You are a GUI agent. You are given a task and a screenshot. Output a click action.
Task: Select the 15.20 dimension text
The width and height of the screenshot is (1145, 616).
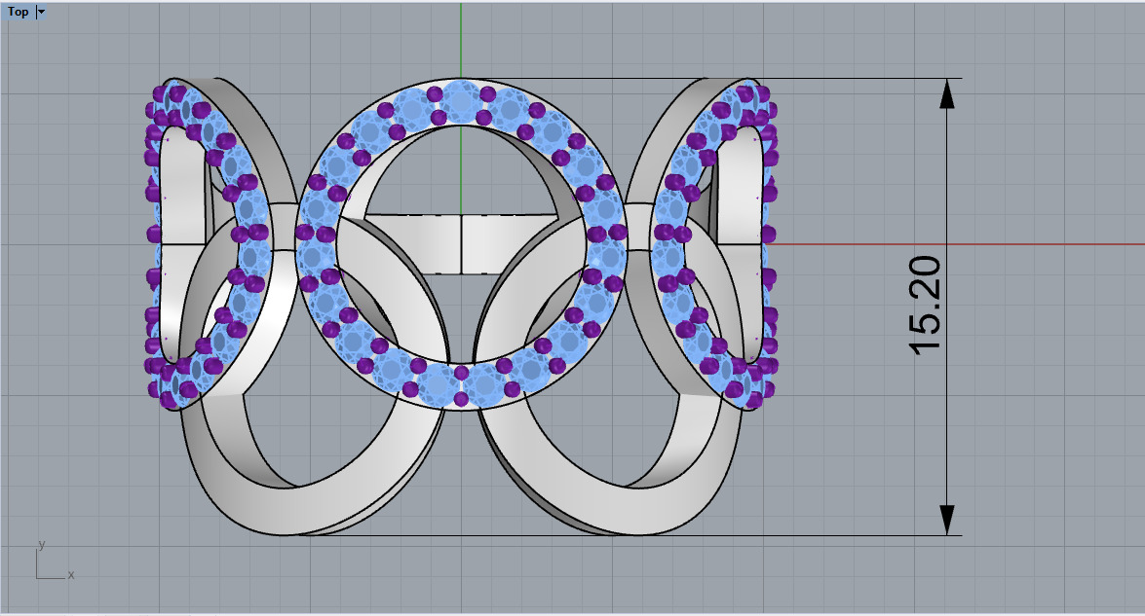(x=926, y=306)
